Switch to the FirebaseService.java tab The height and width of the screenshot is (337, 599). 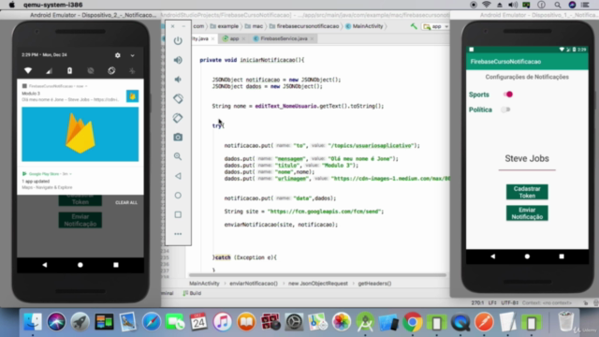pos(284,38)
